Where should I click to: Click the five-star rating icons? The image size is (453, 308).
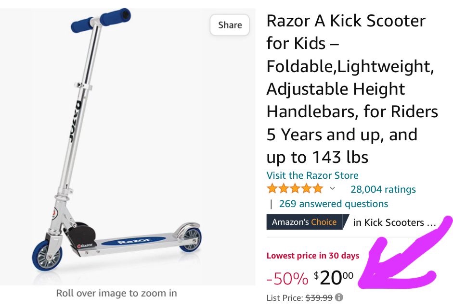295,188
